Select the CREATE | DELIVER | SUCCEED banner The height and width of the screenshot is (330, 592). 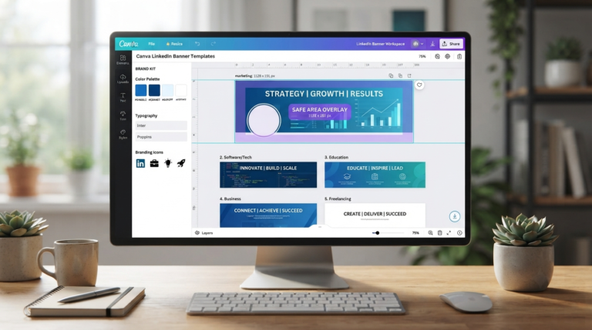pos(375,215)
